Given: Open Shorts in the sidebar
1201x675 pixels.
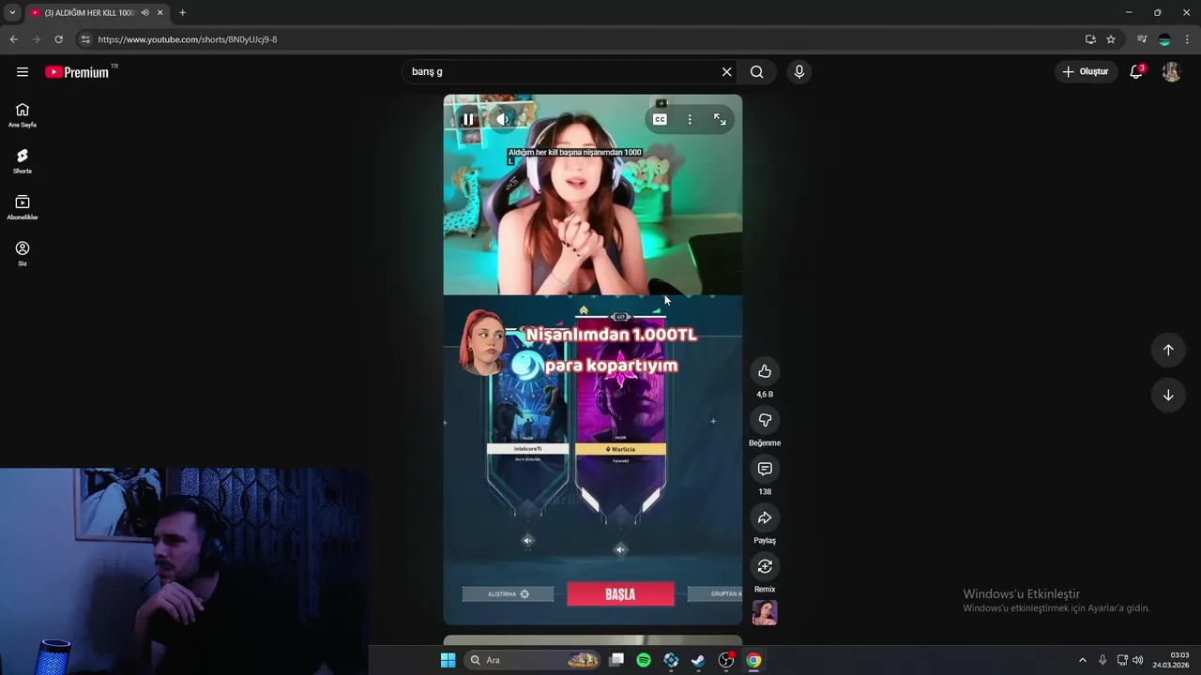Looking at the screenshot, I should pos(23,161).
